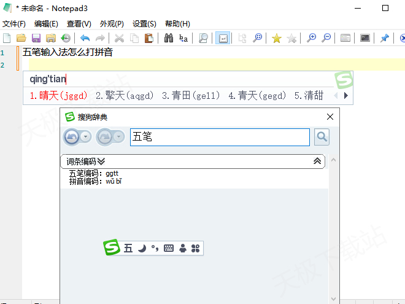This screenshot has height=304, width=405.
Task: Open Find with the binoculars icon
Action: (169, 38)
